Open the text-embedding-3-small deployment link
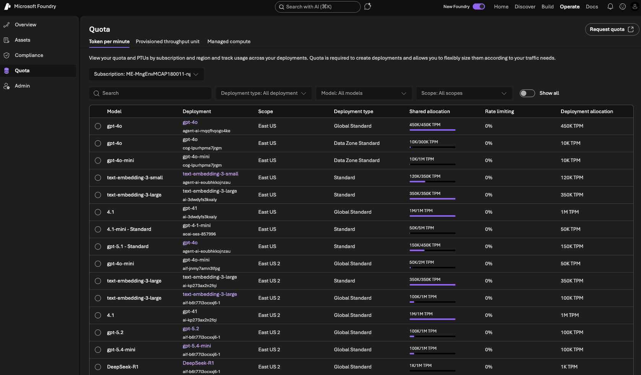The height and width of the screenshot is (375, 641). pos(210,174)
